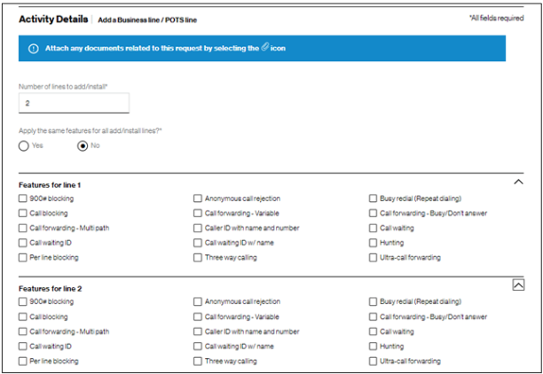Select the No radio button

83,145
